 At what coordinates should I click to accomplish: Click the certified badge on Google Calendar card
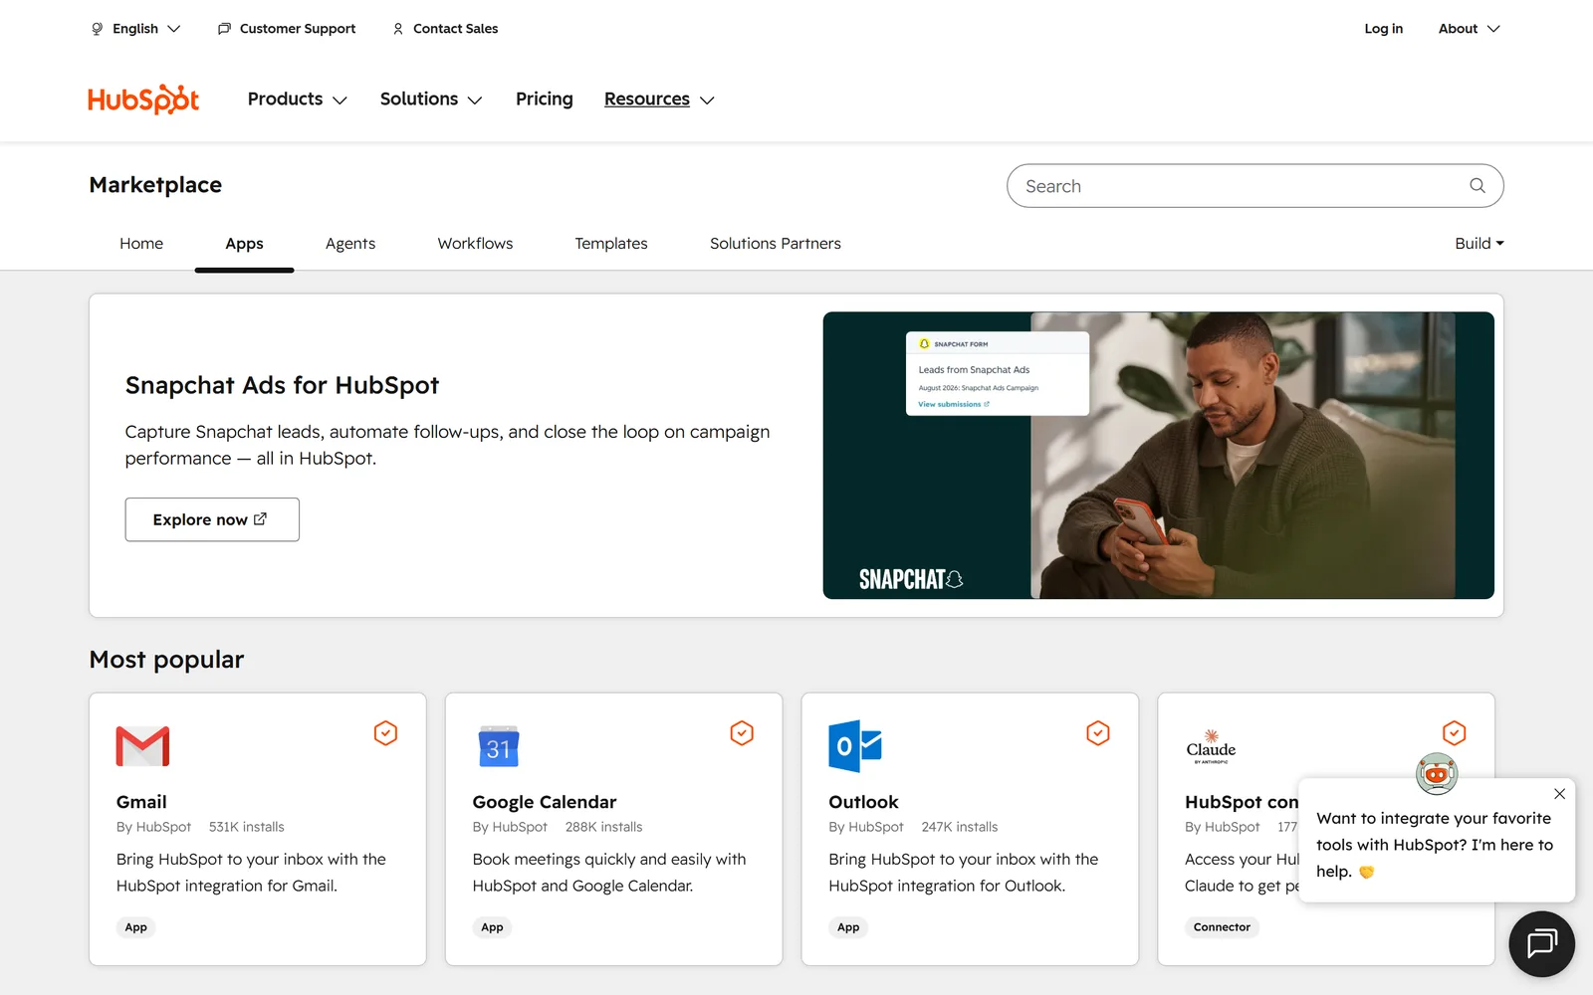pos(742,733)
